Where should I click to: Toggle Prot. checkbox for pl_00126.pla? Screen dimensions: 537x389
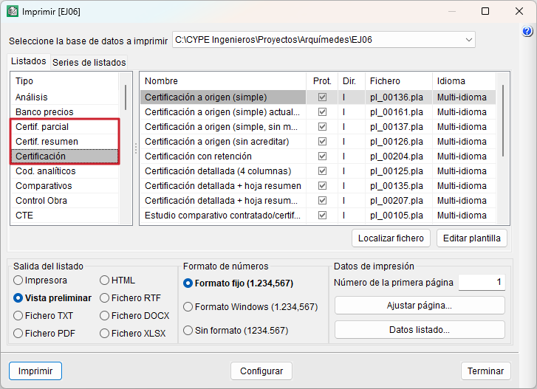coord(322,141)
